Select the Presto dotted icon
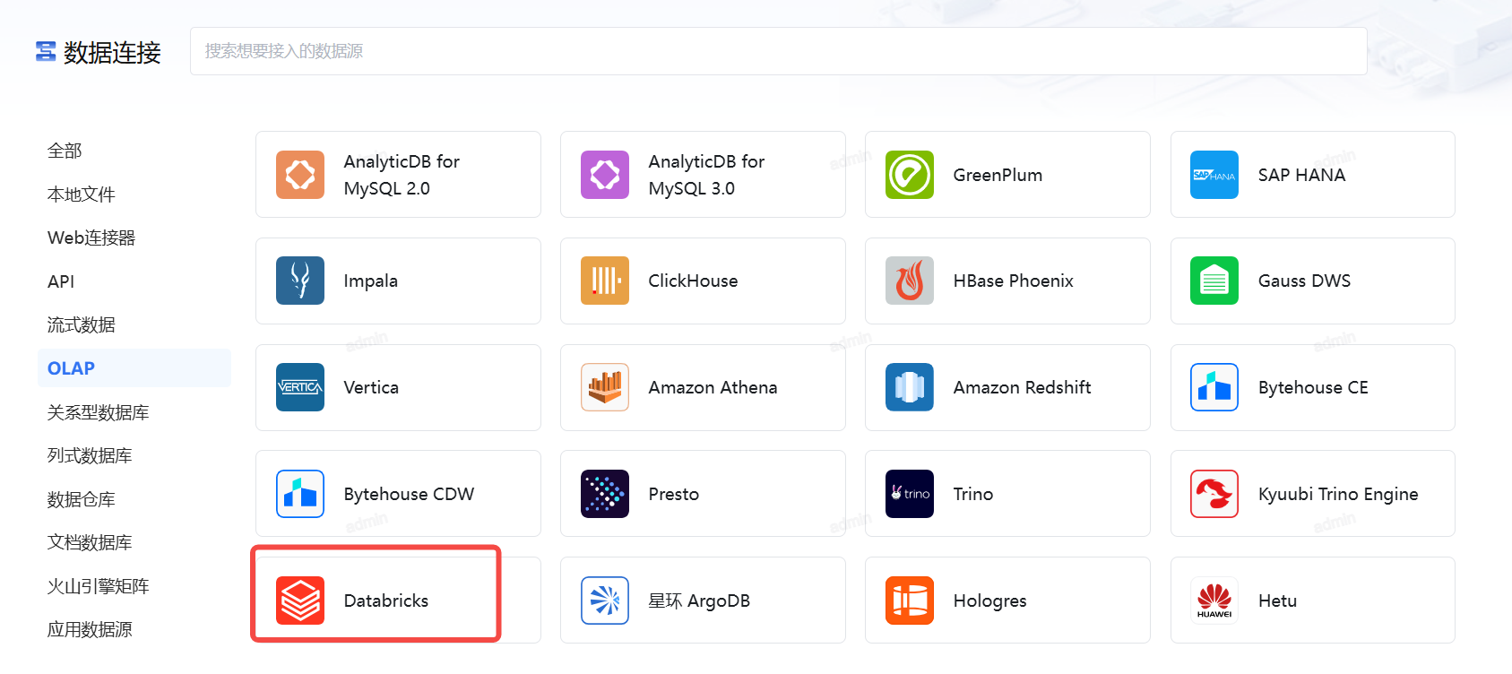This screenshot has height=674, width=1512. (x=605, y=494)
